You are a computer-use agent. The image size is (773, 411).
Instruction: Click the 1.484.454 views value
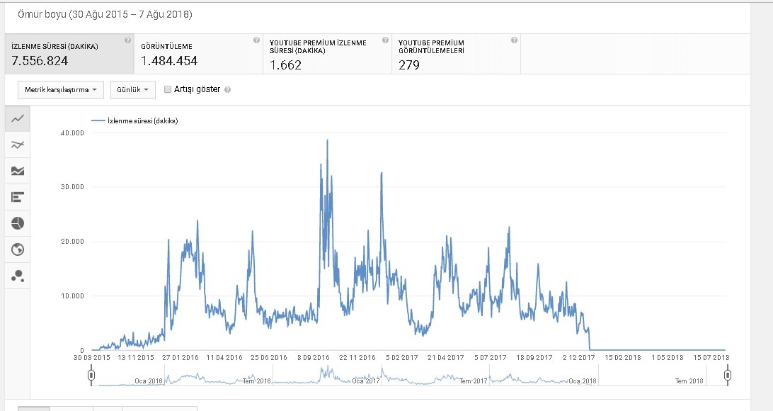click(x=169, y=61)
